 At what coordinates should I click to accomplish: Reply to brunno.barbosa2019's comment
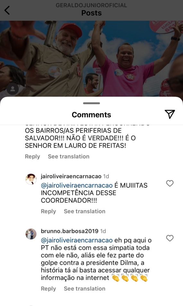click(48, 289)
